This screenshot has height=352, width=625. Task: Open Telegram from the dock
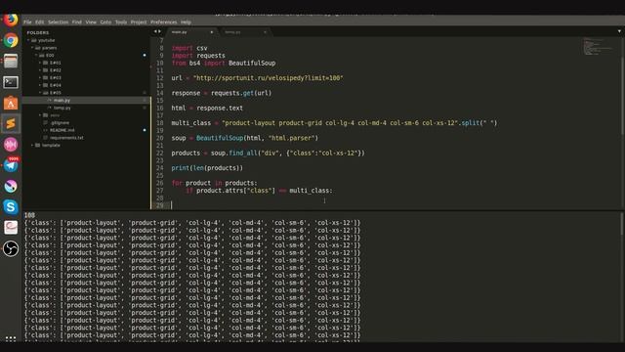click(x=11, y=165)
